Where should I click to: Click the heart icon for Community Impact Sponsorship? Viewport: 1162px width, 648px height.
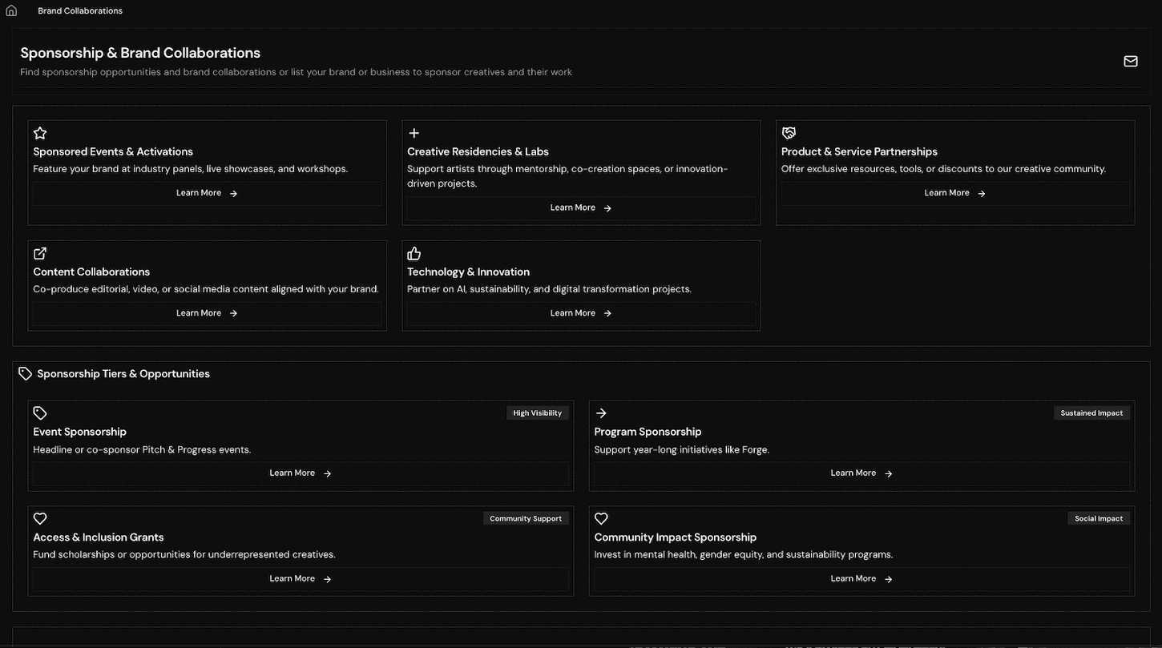pos(601,519)
